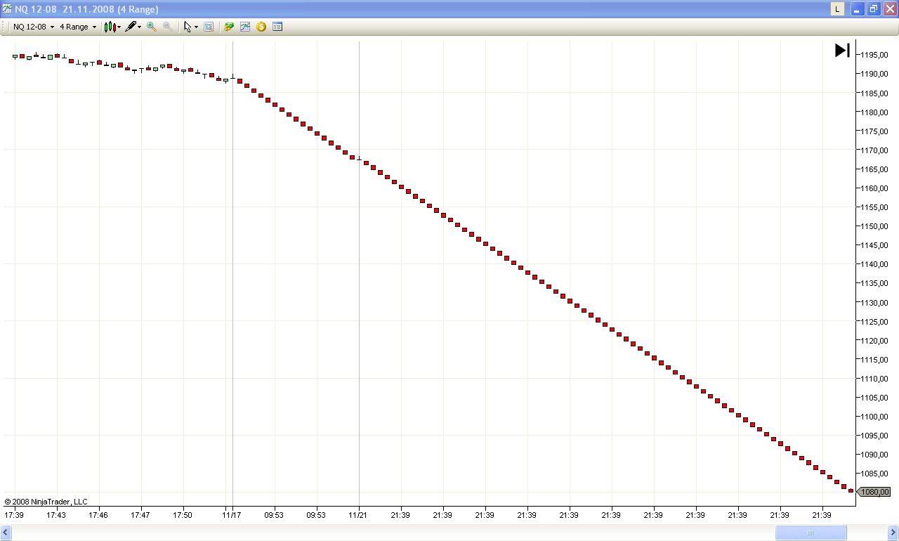Click the 1140,00 price axis label
Image resolution: width=899 pixels, height=541 pixels.
(875, 264)
